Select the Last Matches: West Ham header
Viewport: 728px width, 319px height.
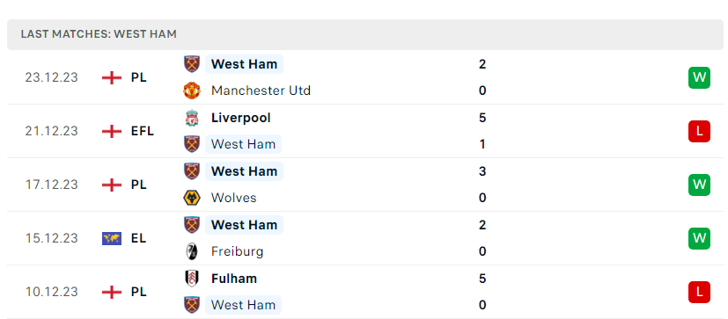365,34
